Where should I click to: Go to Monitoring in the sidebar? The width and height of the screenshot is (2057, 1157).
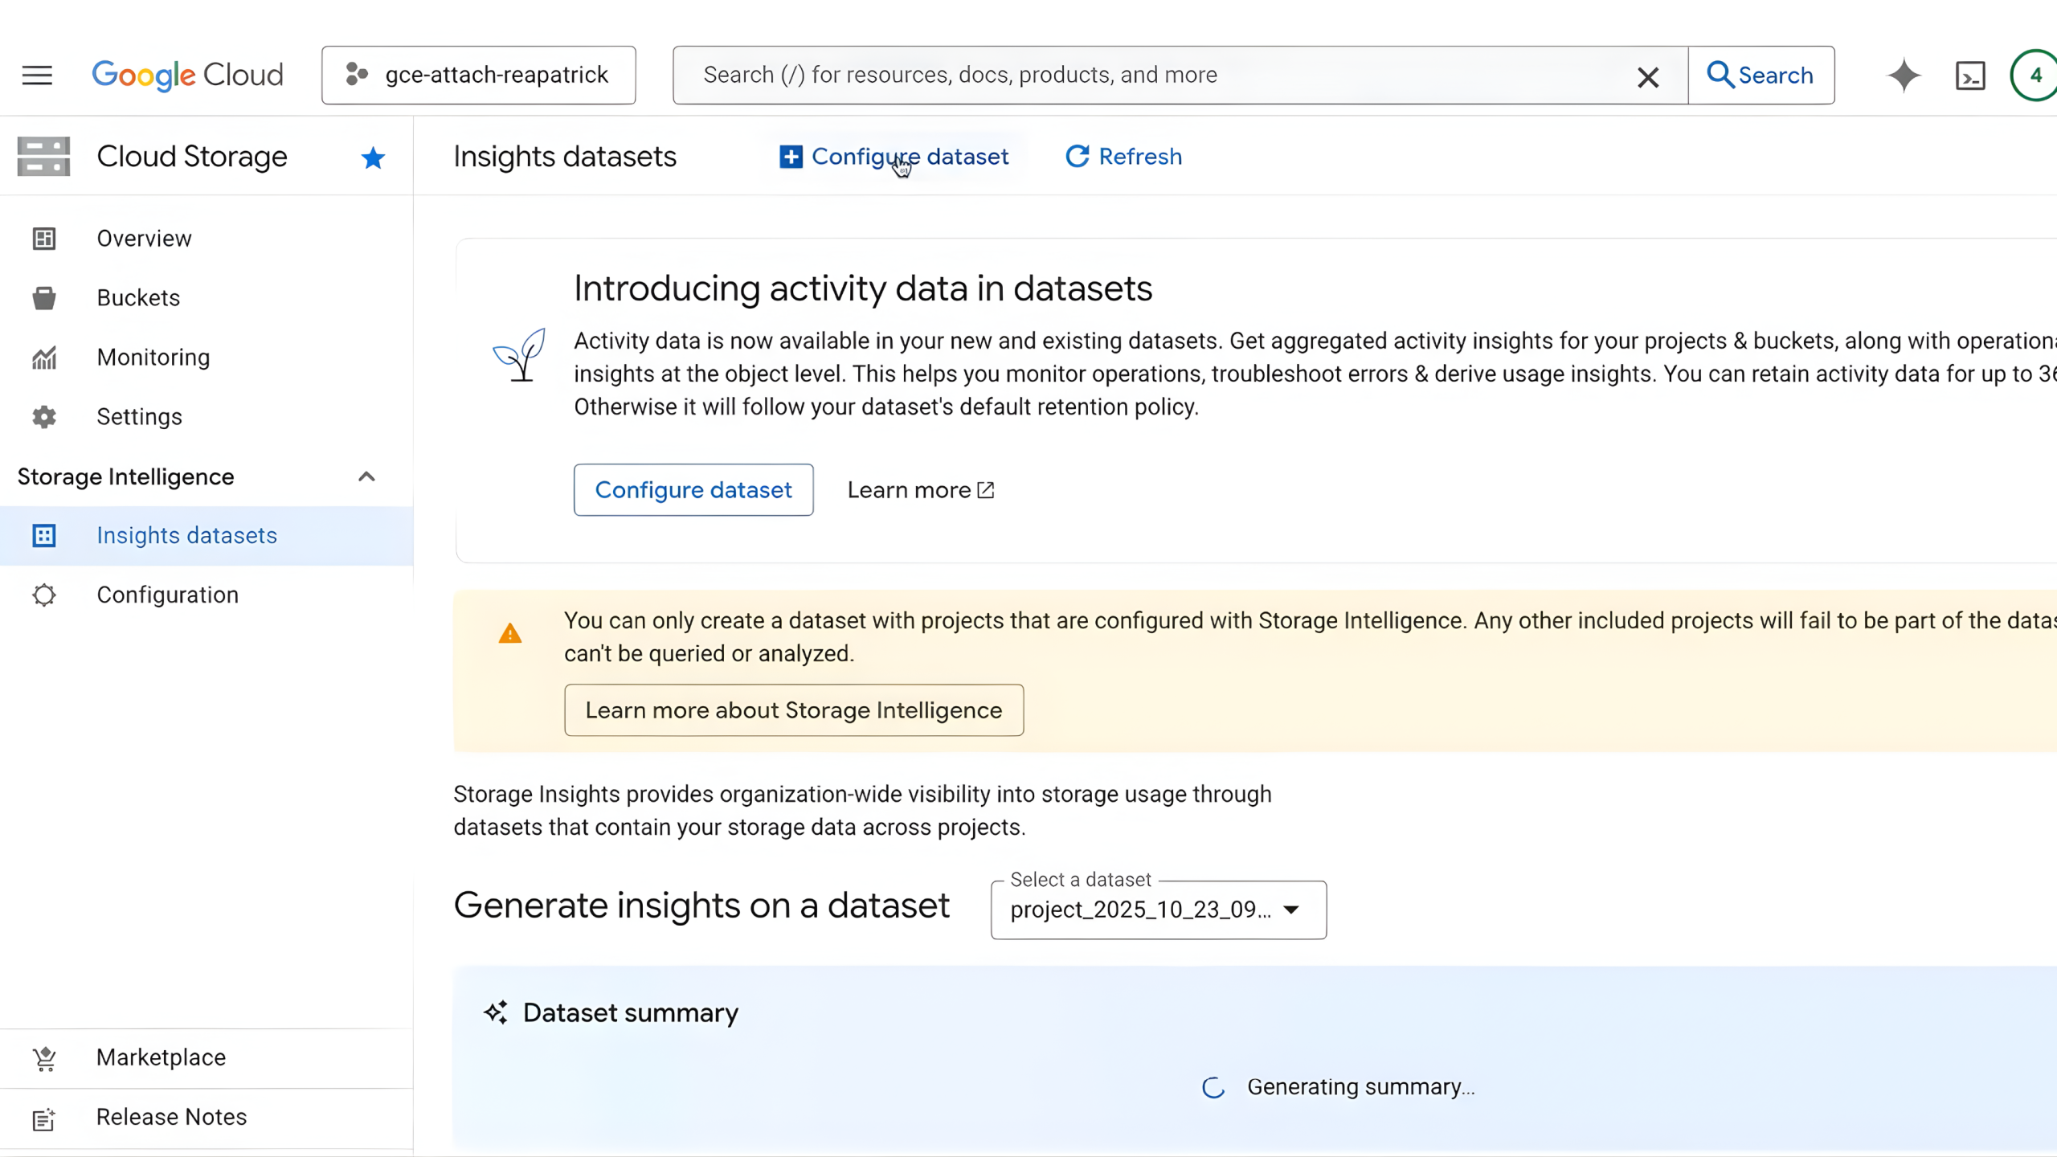[x=153, y=358]
